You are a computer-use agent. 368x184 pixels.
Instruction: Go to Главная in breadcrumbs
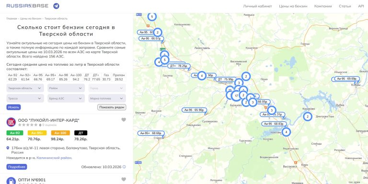11,19
